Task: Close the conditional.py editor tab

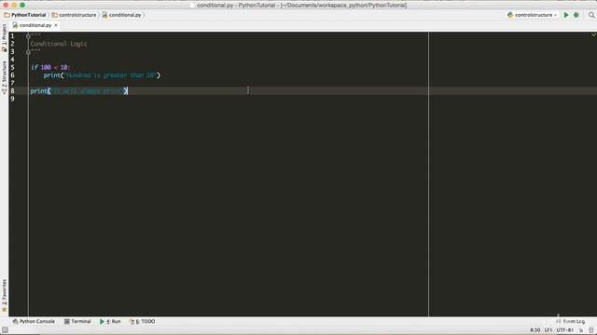Action: click(x=56, y=25)
